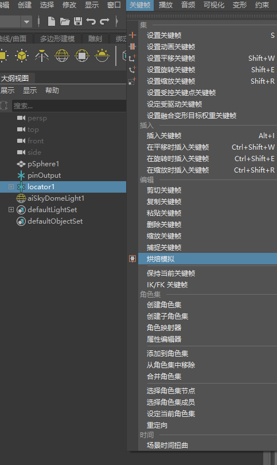This screenshot has height=465, width=277.
Task: Click the side camera icon
Action: point(21,152)
